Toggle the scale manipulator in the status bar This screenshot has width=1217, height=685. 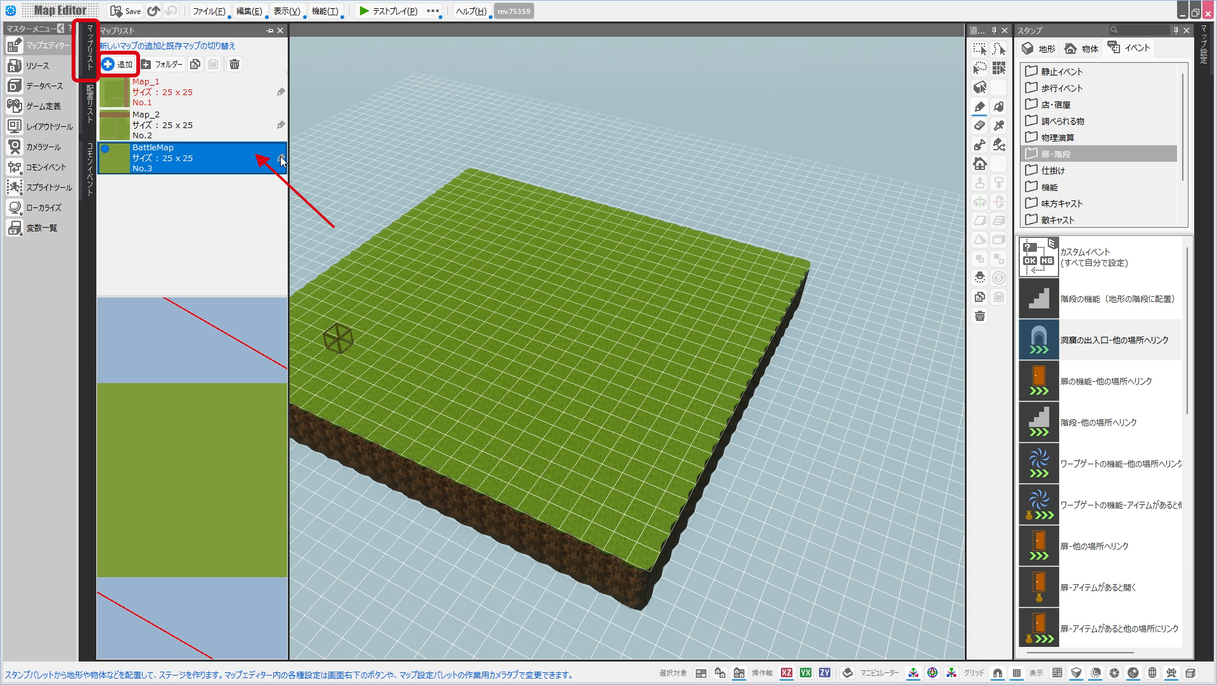[x=951, y=673]
